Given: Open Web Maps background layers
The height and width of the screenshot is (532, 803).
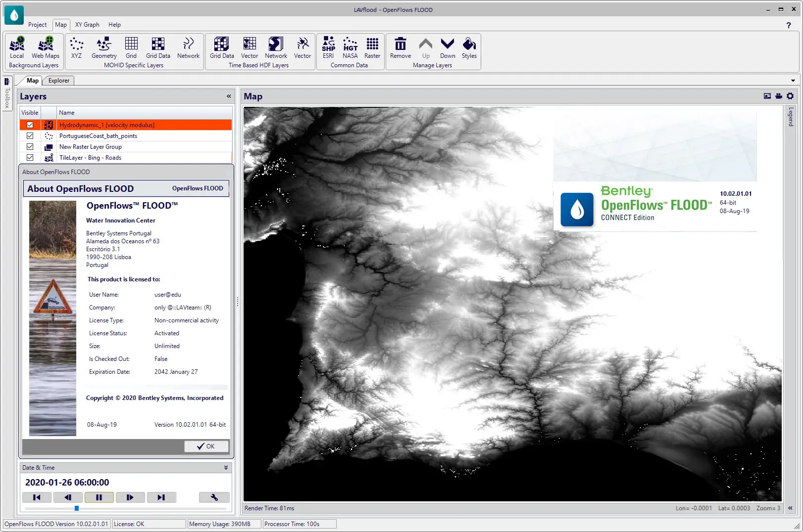Looking at the screenshot, I should coord(46,48).
